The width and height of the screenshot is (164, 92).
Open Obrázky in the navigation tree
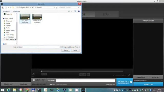[x=8, y=26]
